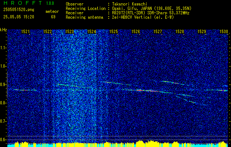Click the 1524 time marker
The width and height of the screenshot is (231, 147).
pos(92,31)
